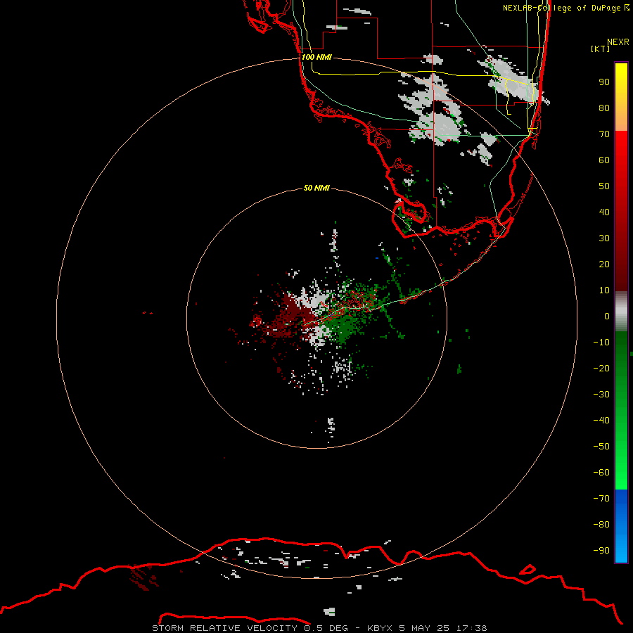
Task: Click the 20 knot scale label
Action: coord(604,264)
